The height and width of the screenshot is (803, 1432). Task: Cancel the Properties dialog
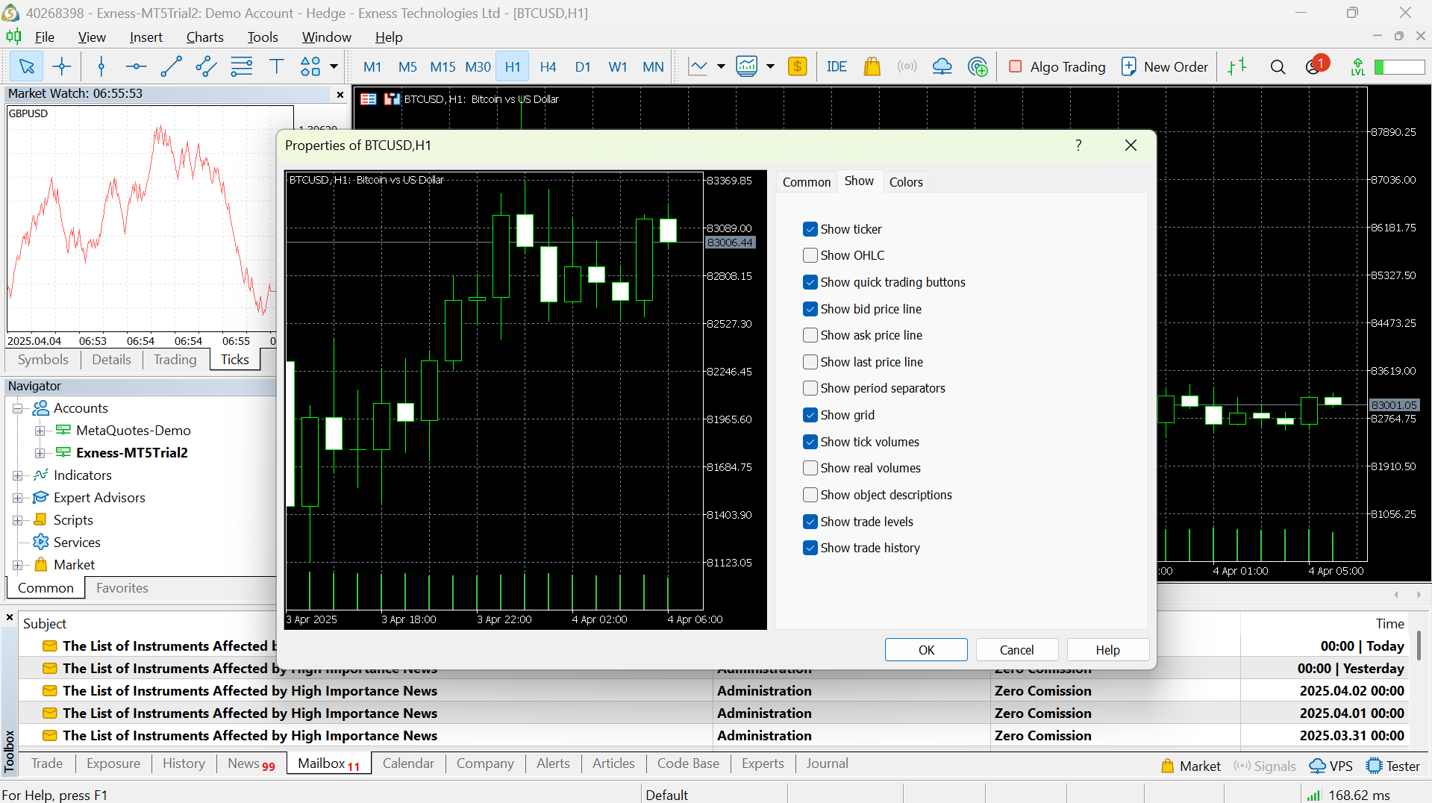click(x=1016, y=650)
